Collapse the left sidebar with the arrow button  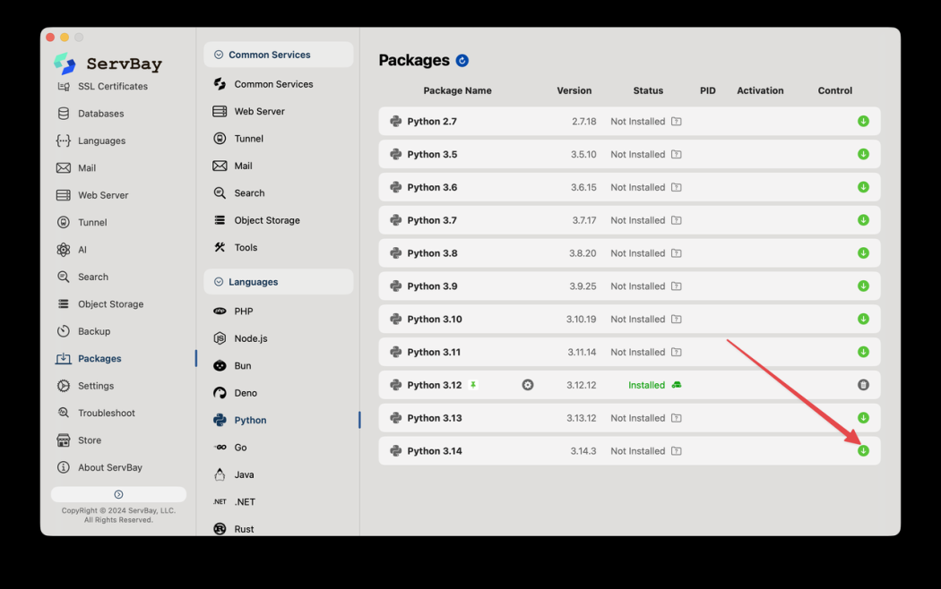(118, 494)
